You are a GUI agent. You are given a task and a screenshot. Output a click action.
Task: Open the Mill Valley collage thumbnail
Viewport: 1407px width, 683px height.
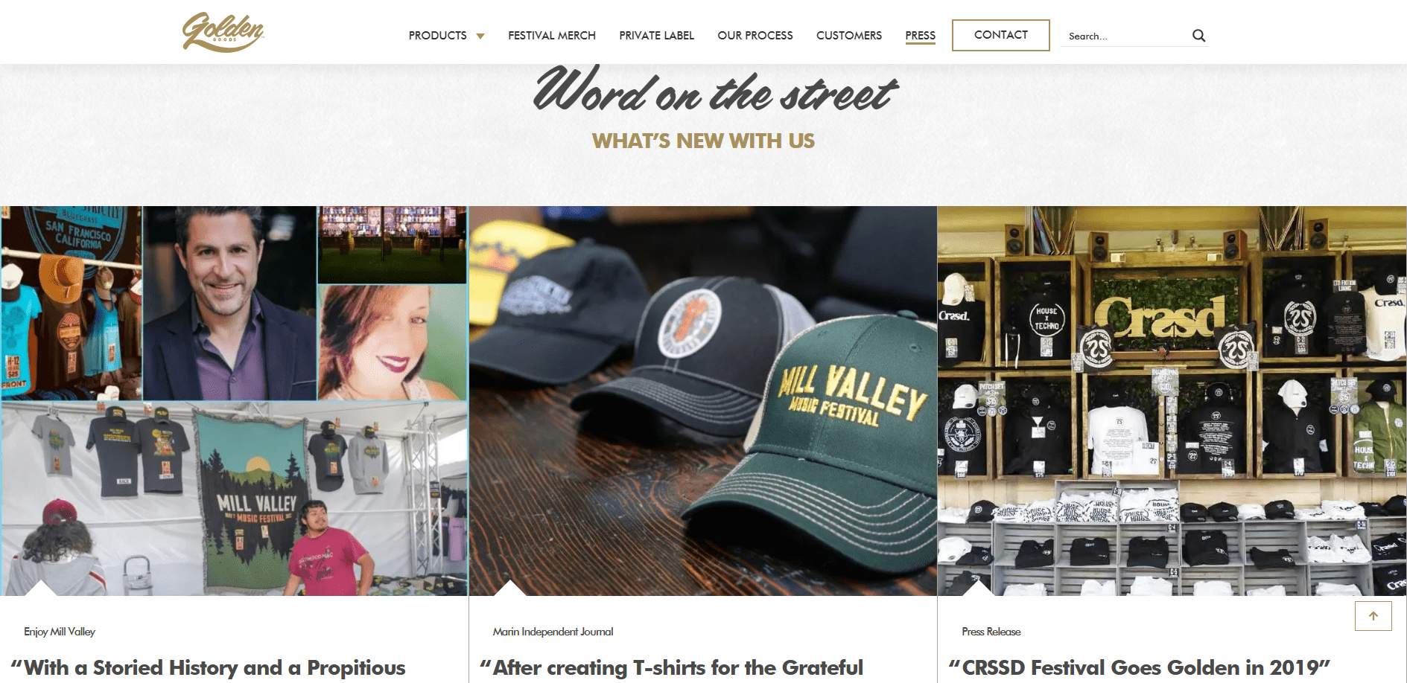234,401
